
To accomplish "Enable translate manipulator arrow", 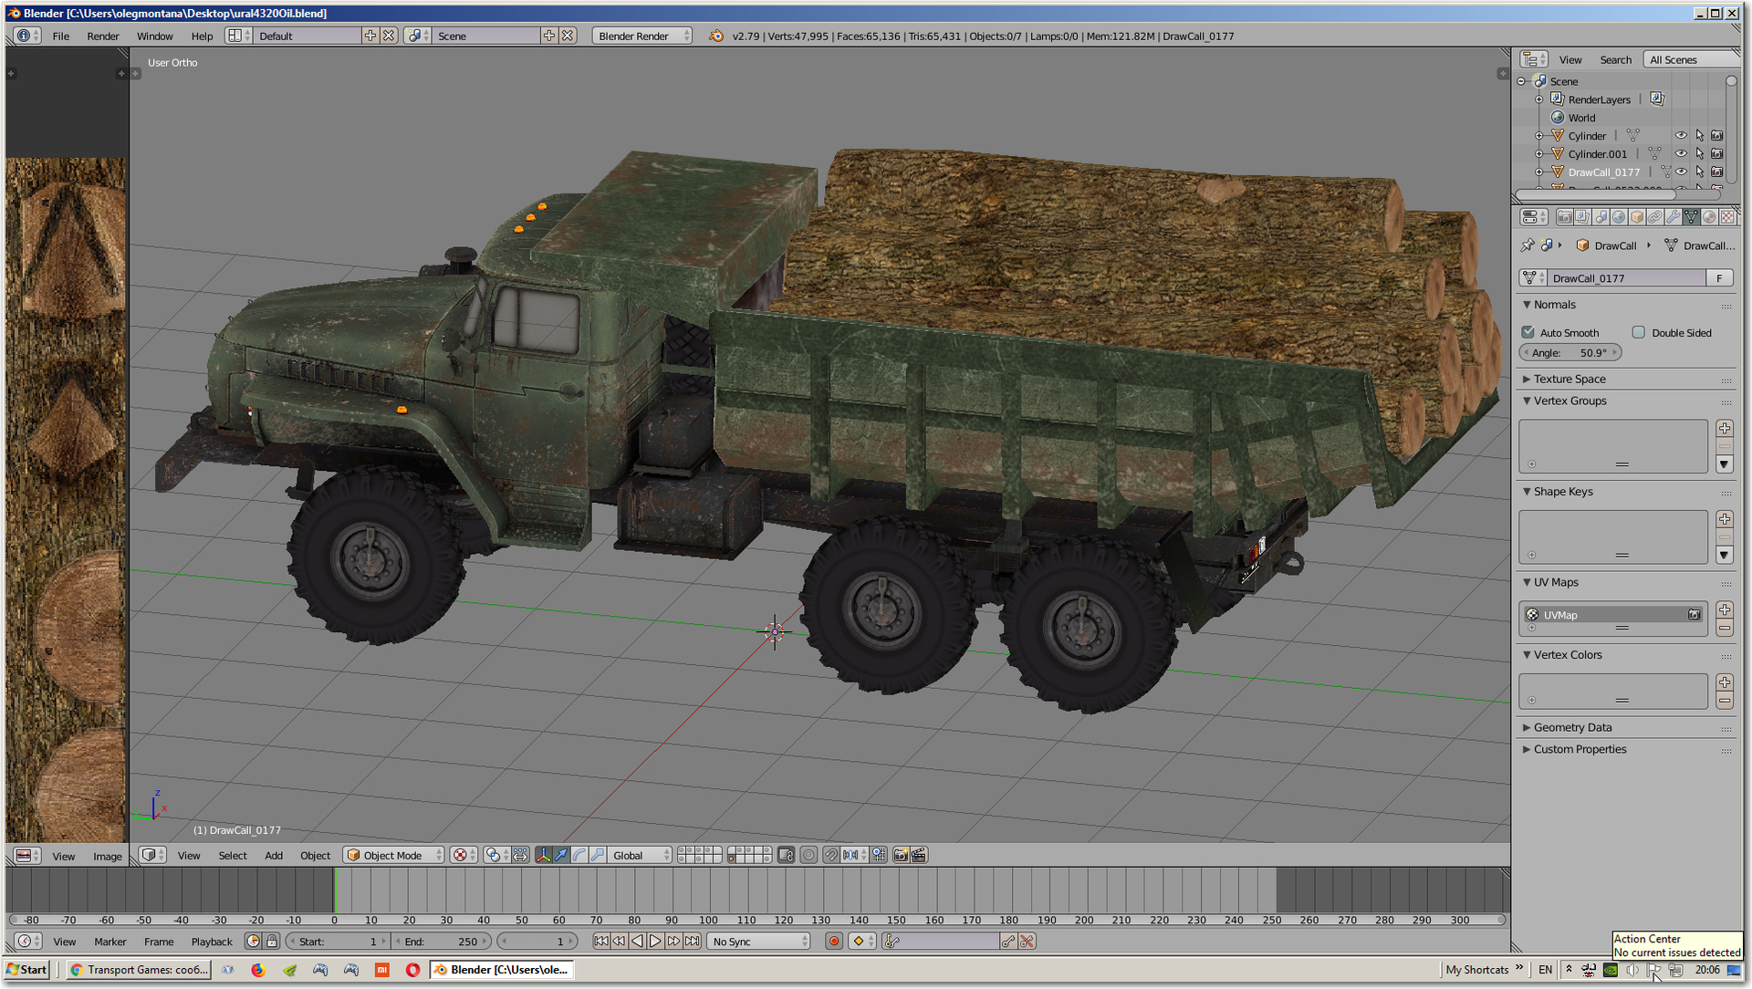I will (561, 855).
